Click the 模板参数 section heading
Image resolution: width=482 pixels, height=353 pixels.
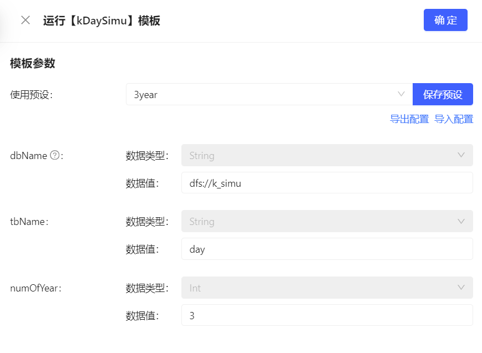point(33,63)
